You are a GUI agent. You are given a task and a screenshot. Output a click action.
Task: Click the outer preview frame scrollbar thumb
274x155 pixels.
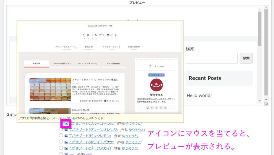266,52
